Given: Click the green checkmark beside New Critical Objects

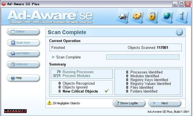Looking at the screenshot, I should point(107,91).
